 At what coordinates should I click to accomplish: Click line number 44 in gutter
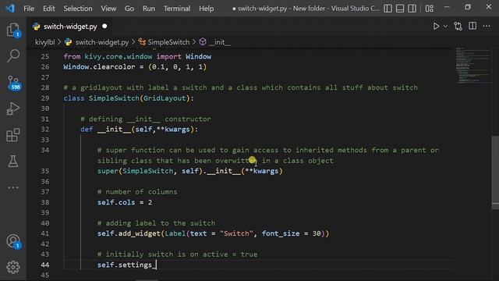point(45,265)
